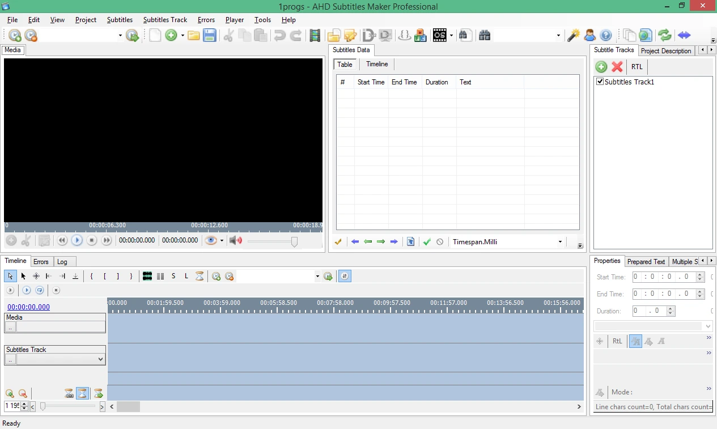Click the filmstrip media icon in toolbar
Screen dimensions: 717x429
coord(315,35)
